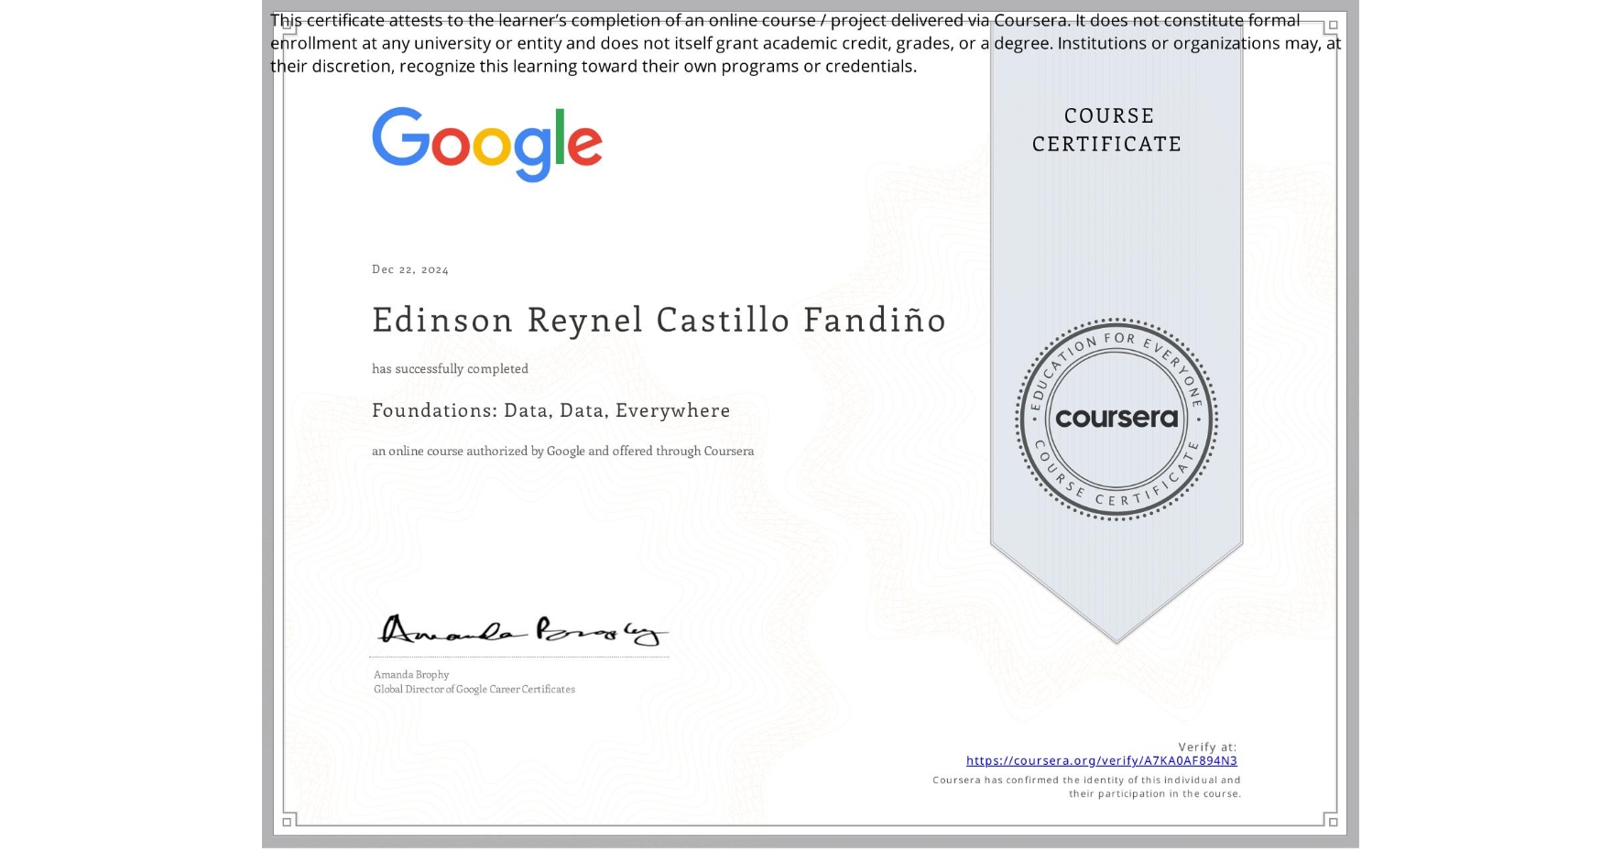Open the coursera.org verify link
The width and height of the screenshot is (1623, 850).
pos(1101,760)
